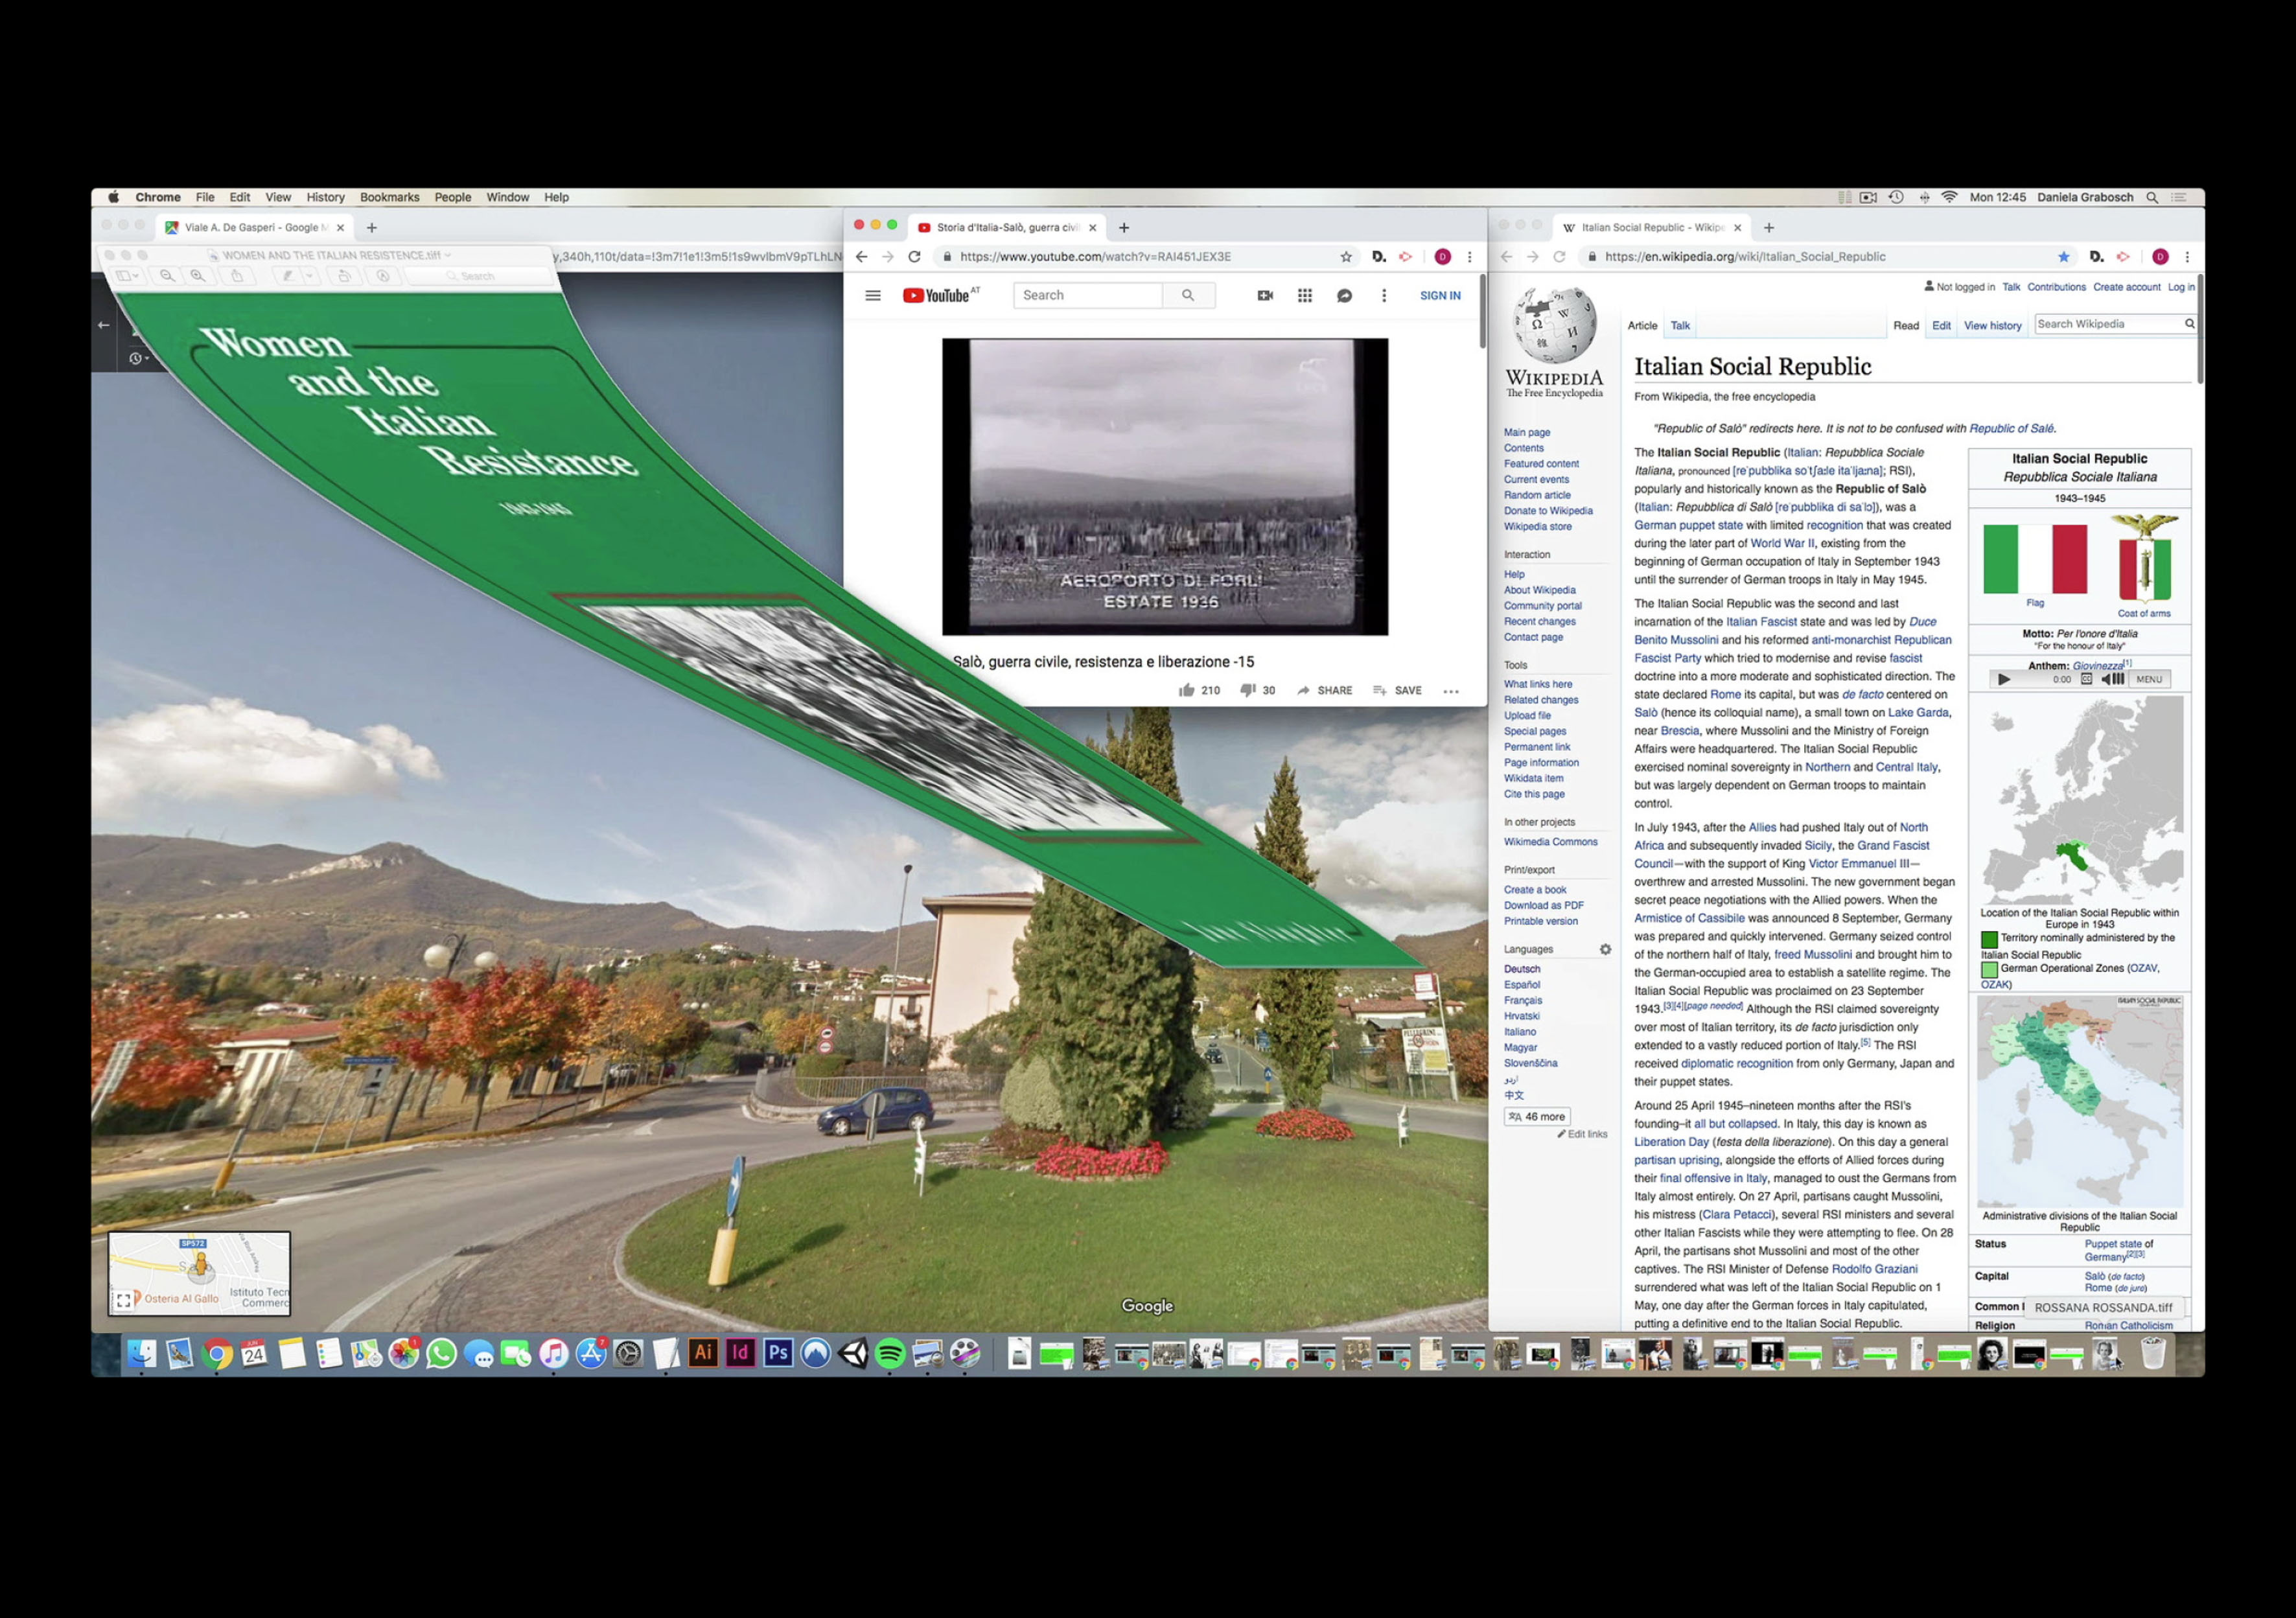Like the video with thumbs up

tap(1187, 690)
